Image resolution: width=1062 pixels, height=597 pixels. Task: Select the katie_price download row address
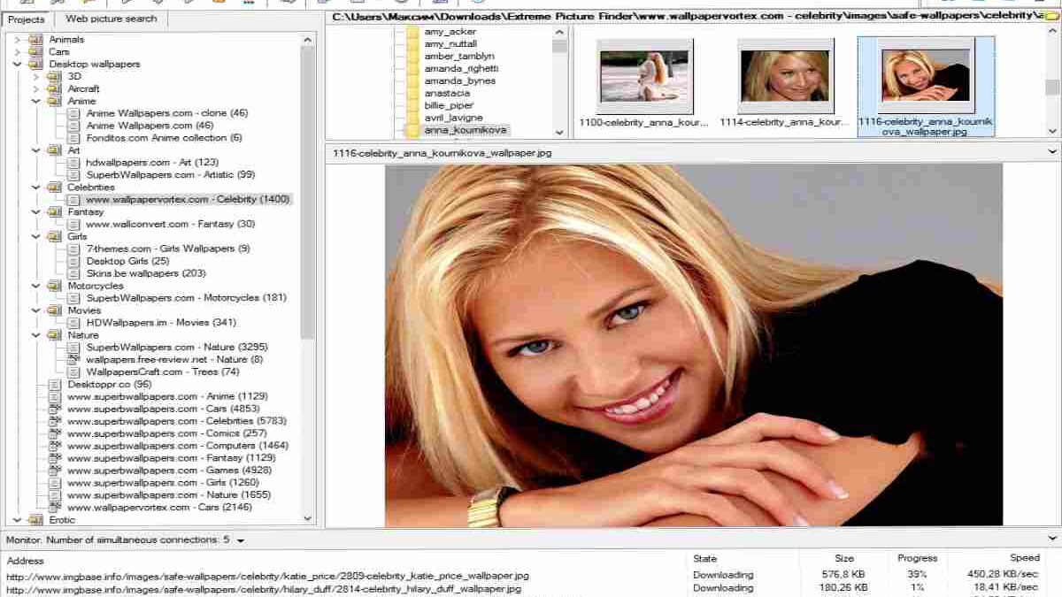[x=267, y=576]
